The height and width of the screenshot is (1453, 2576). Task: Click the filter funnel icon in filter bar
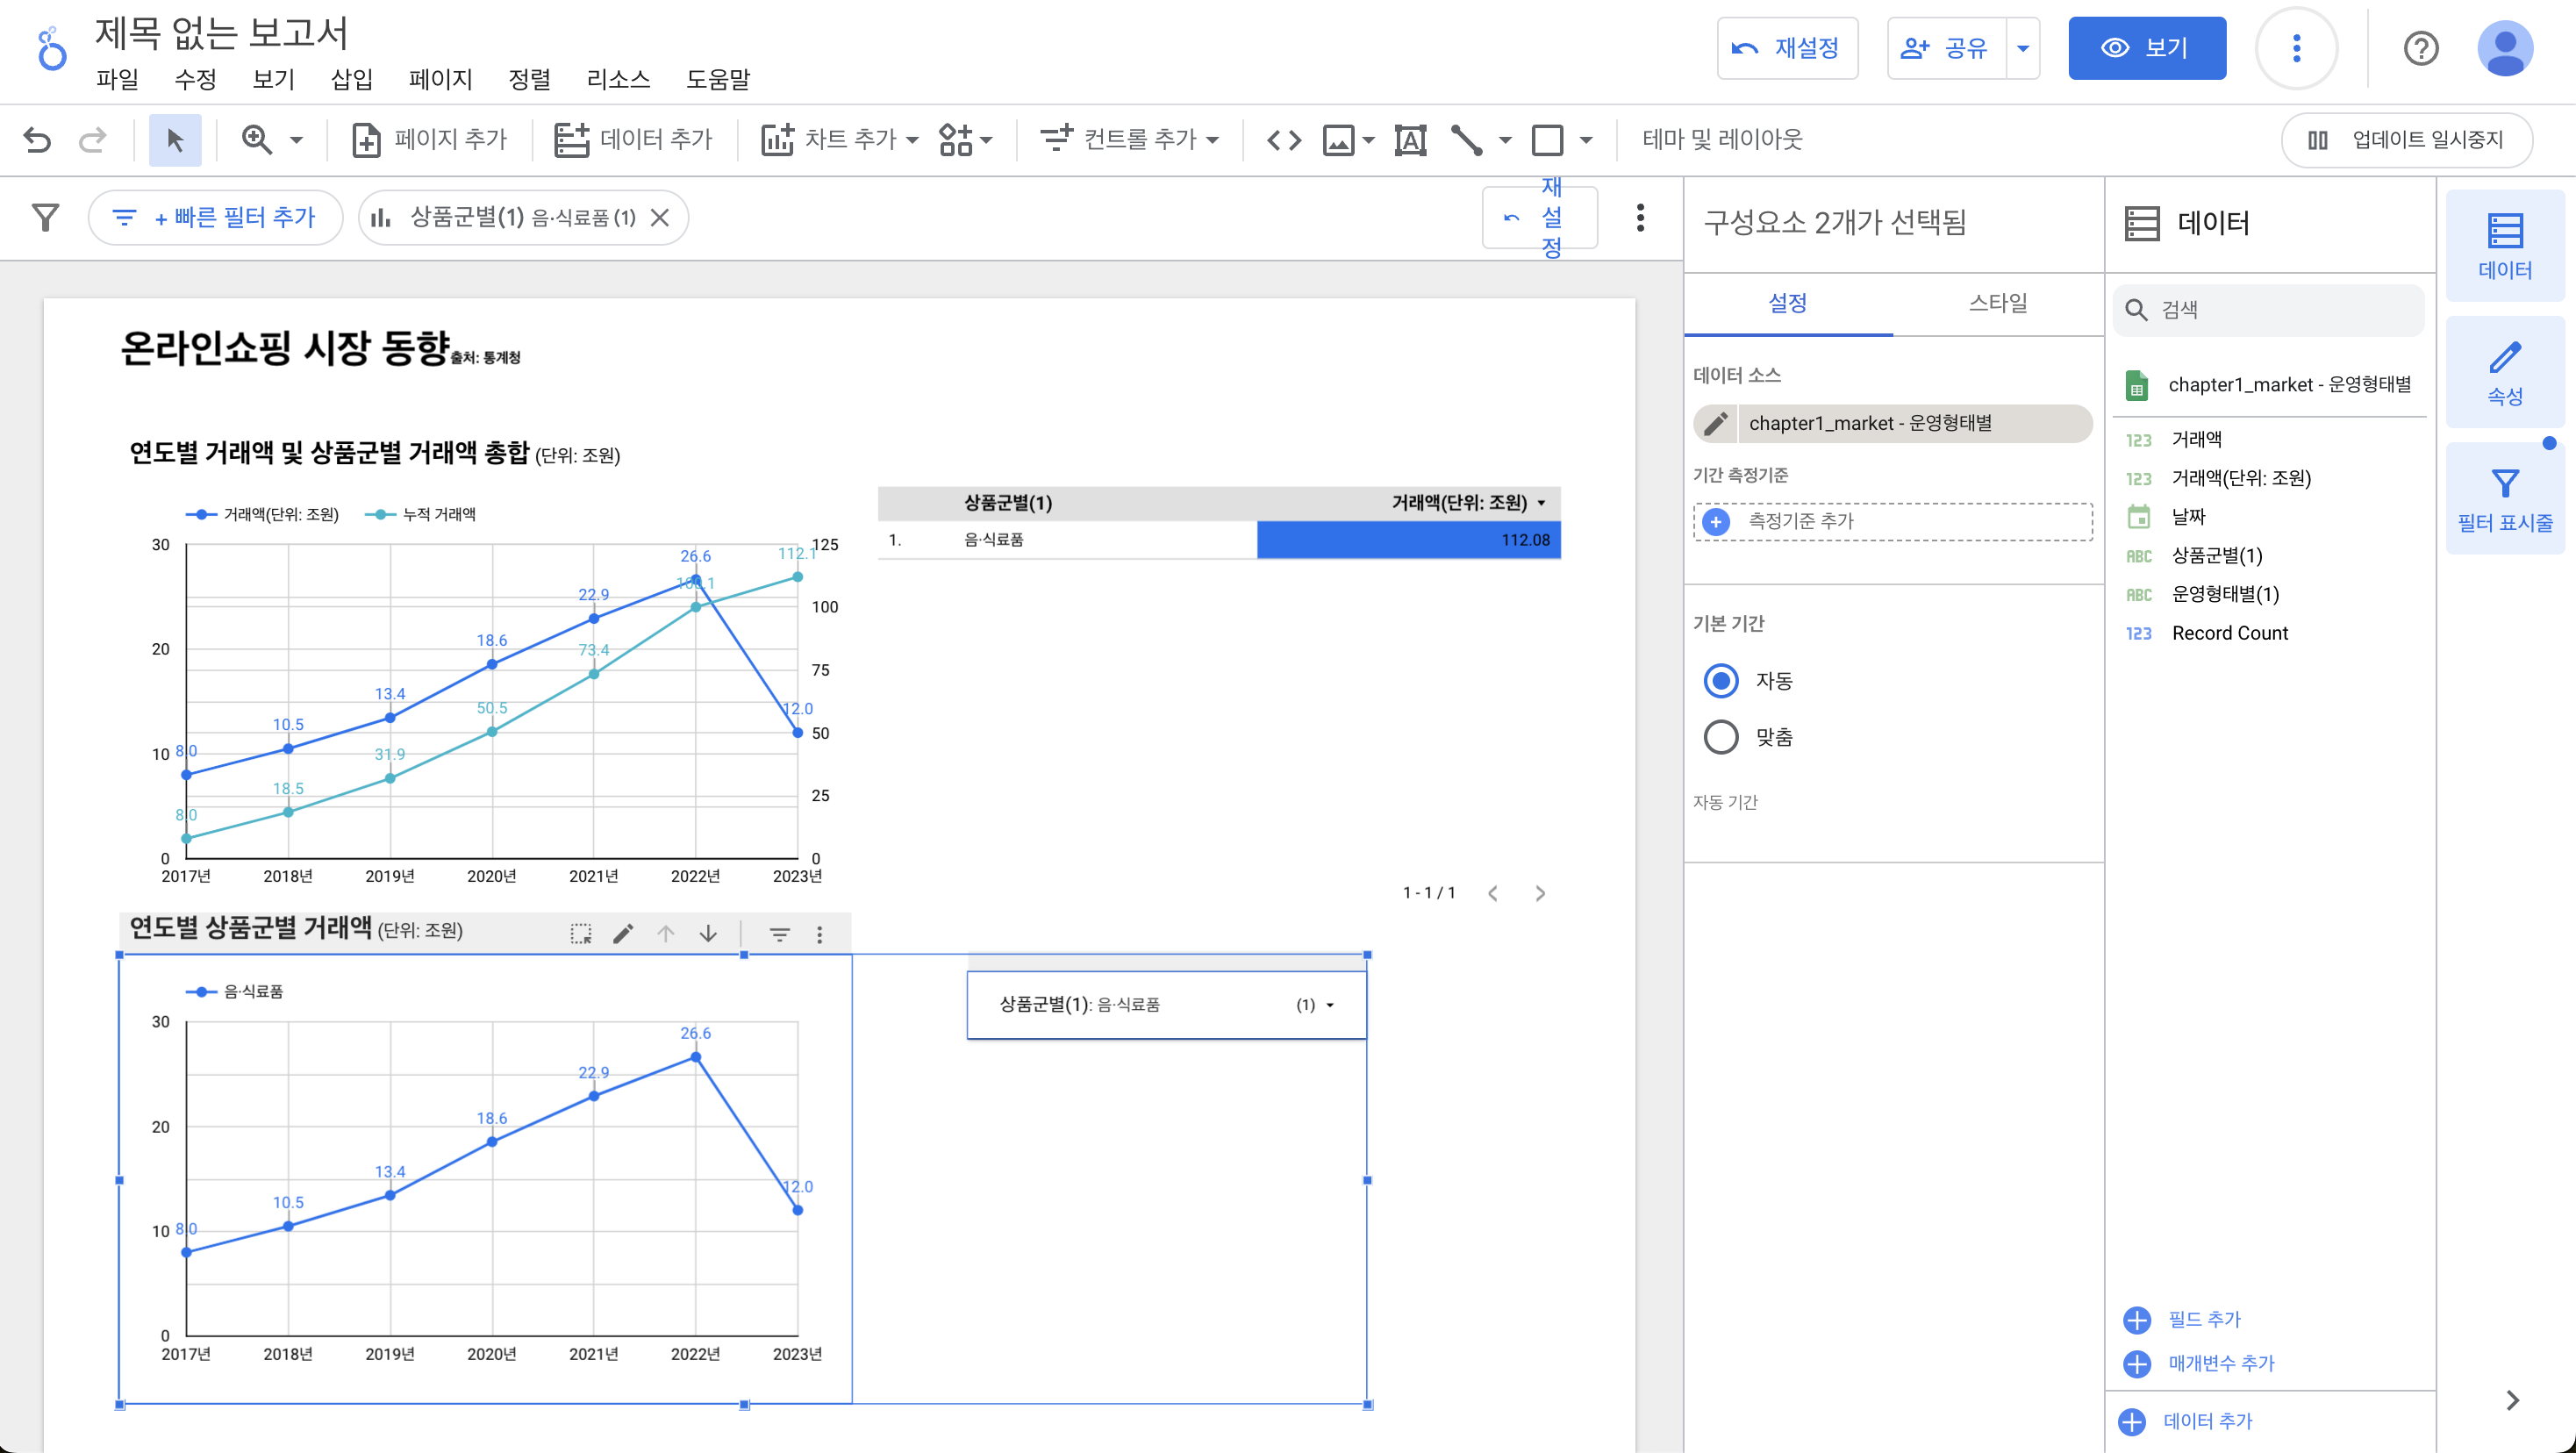point(45,217)
